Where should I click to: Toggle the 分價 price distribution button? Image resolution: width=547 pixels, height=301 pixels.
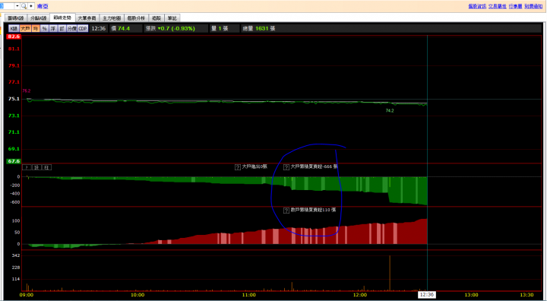click(72, 29)
